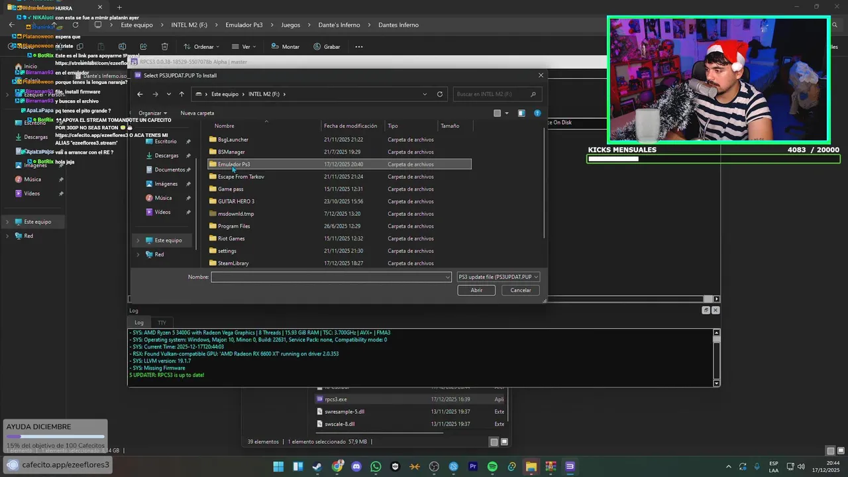Click the 'Buscar en INTEL M2 (F:)' search field
Image resolution: width=848 pixels, height=477 pixels.
pyautogui.click(x=496, y=94)
